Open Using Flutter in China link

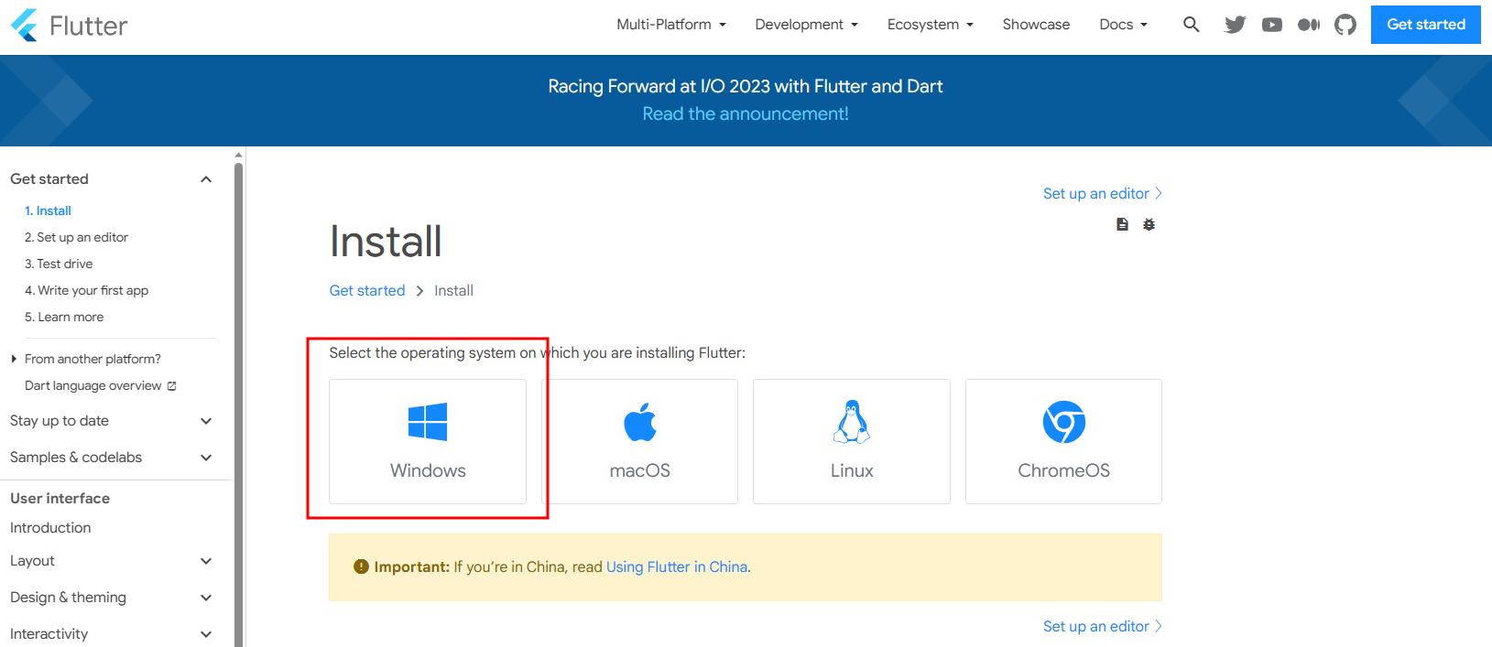(x=677, y=566)
